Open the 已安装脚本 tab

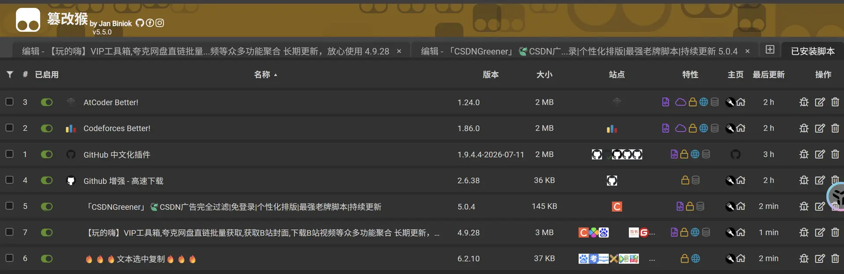pyautogui.click(x=812, y=51)
